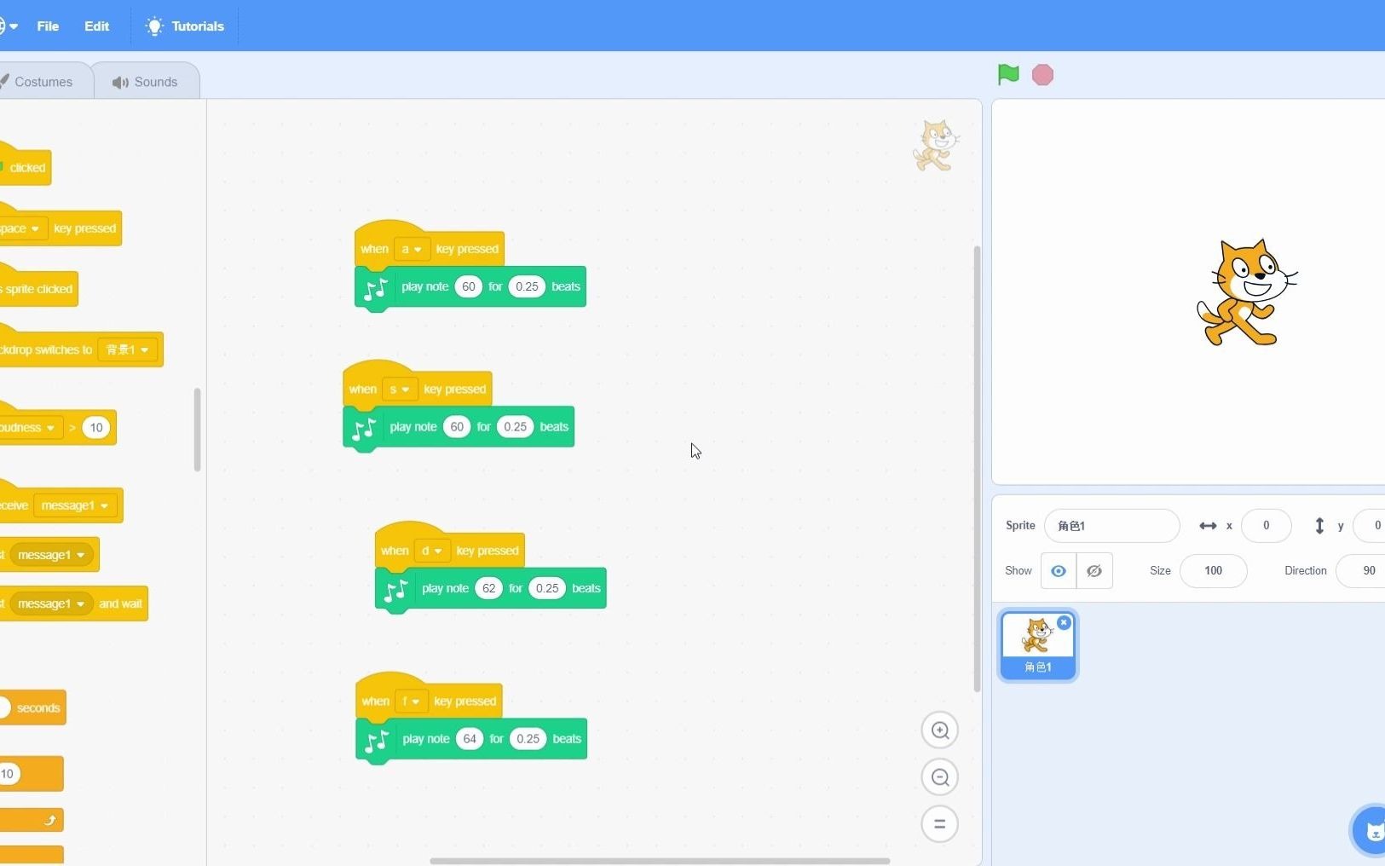Open the File menu

[x=48, y=26]
